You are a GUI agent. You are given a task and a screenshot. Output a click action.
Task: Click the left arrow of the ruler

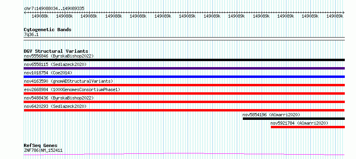click(25, 12)
